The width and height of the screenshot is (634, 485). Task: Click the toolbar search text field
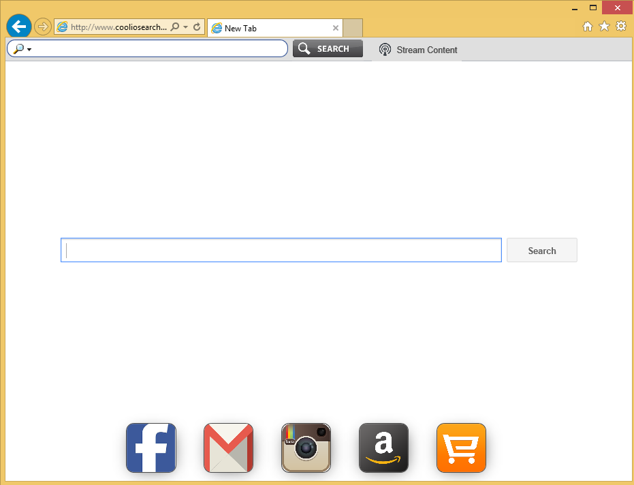(x=148, y=48)
